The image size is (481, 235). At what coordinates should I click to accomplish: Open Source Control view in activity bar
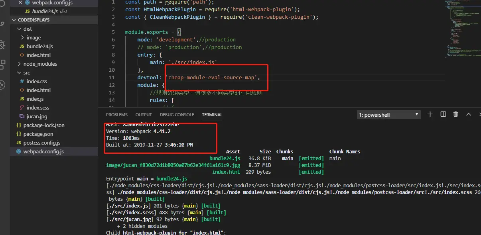click(2, 24)
